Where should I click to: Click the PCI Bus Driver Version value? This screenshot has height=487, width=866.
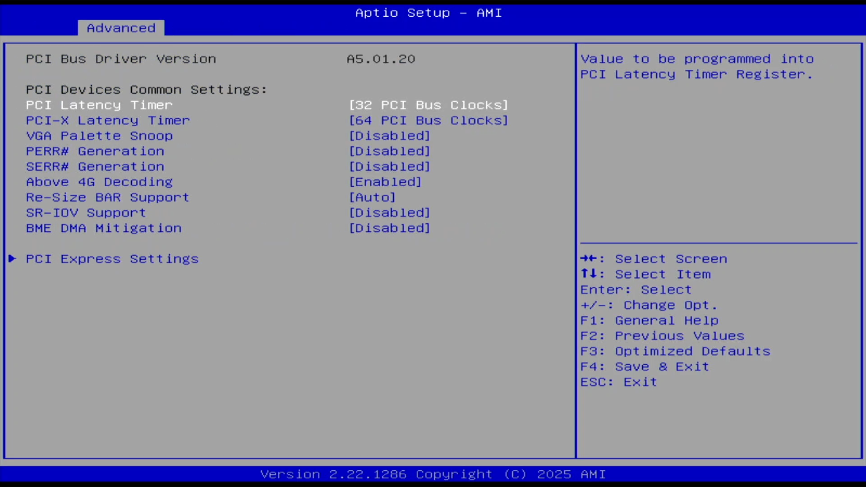point(381,59)
